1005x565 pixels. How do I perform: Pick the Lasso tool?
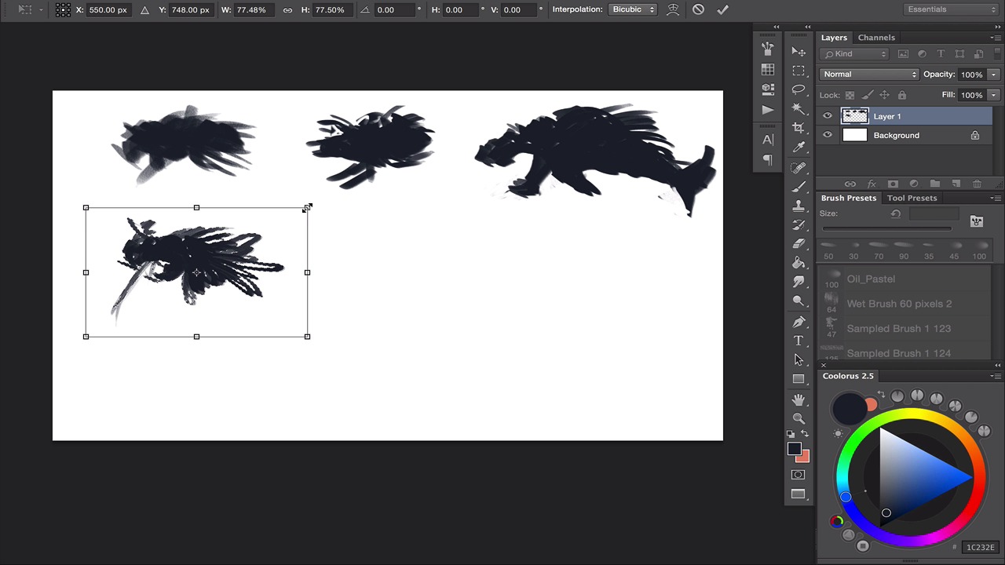tap(799, 89)
